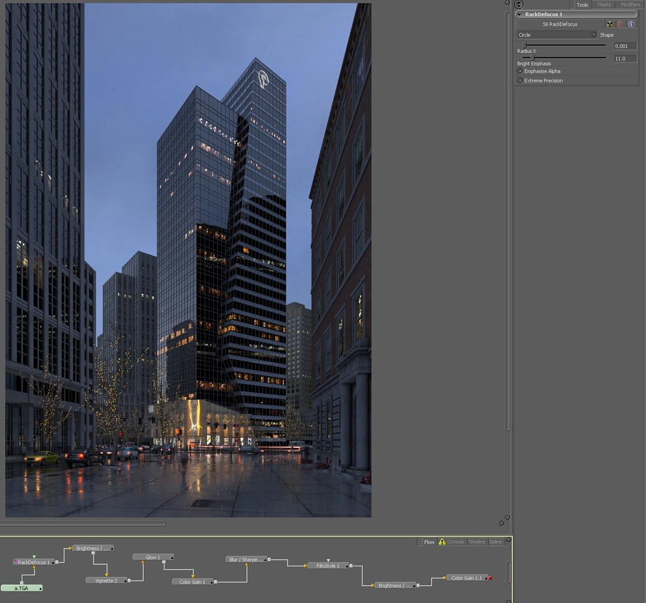Open the Circle shape dropdown
Screen dimensions: 646x603
coord(557,35)
